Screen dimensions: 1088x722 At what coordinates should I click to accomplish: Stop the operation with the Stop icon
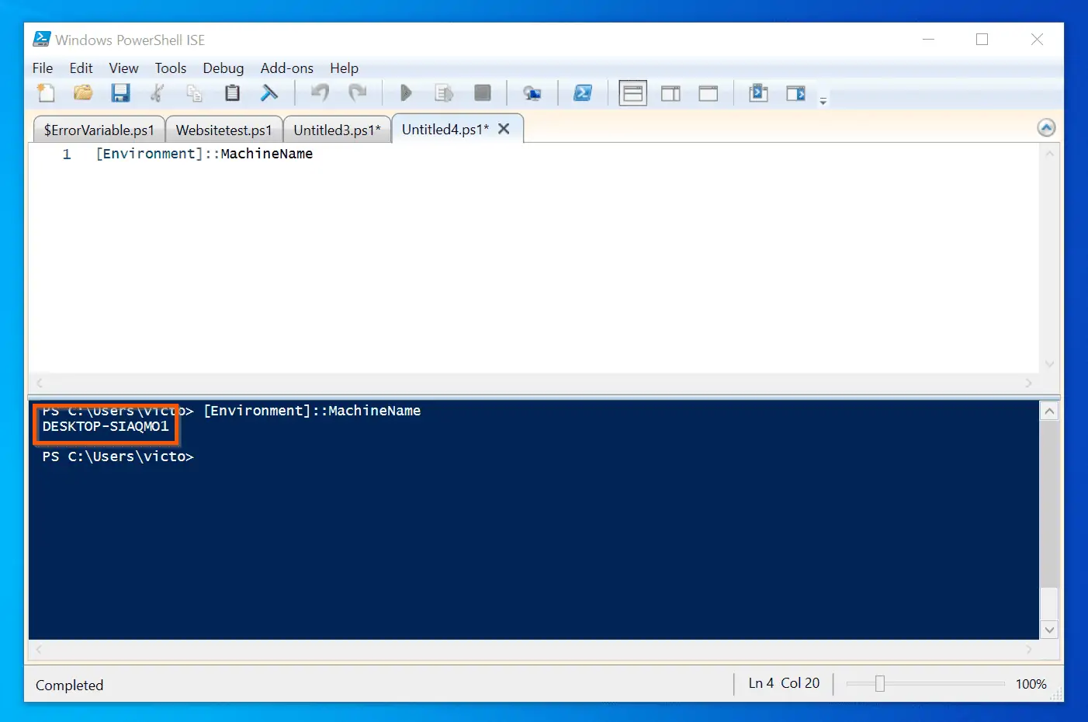pyautogui.click(x=483, y=93)
